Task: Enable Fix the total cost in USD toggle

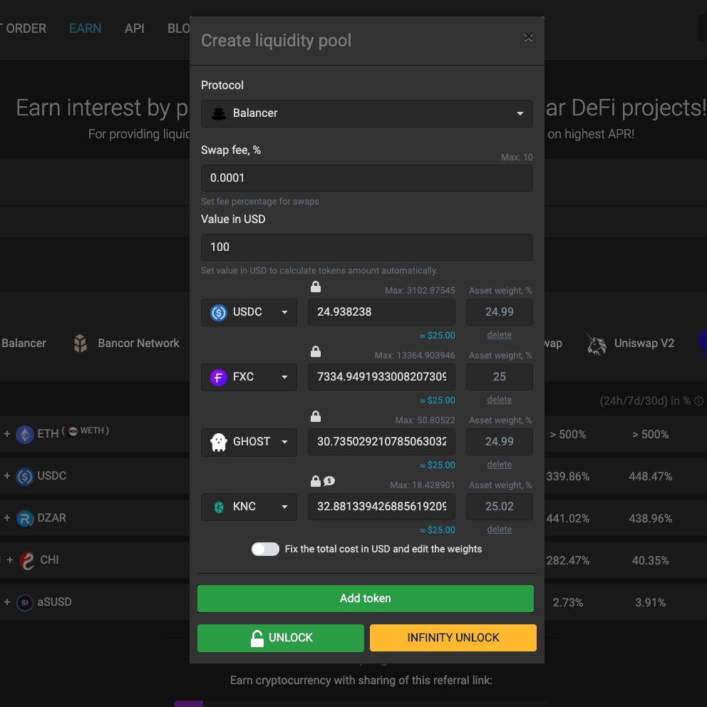Action: click(x=265, y=549)
